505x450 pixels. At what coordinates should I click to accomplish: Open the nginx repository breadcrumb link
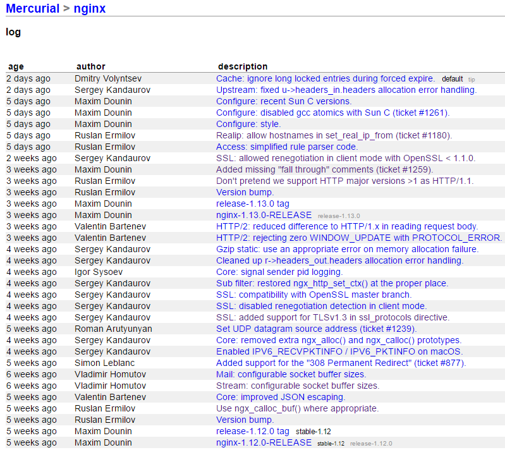click(90, 8)
